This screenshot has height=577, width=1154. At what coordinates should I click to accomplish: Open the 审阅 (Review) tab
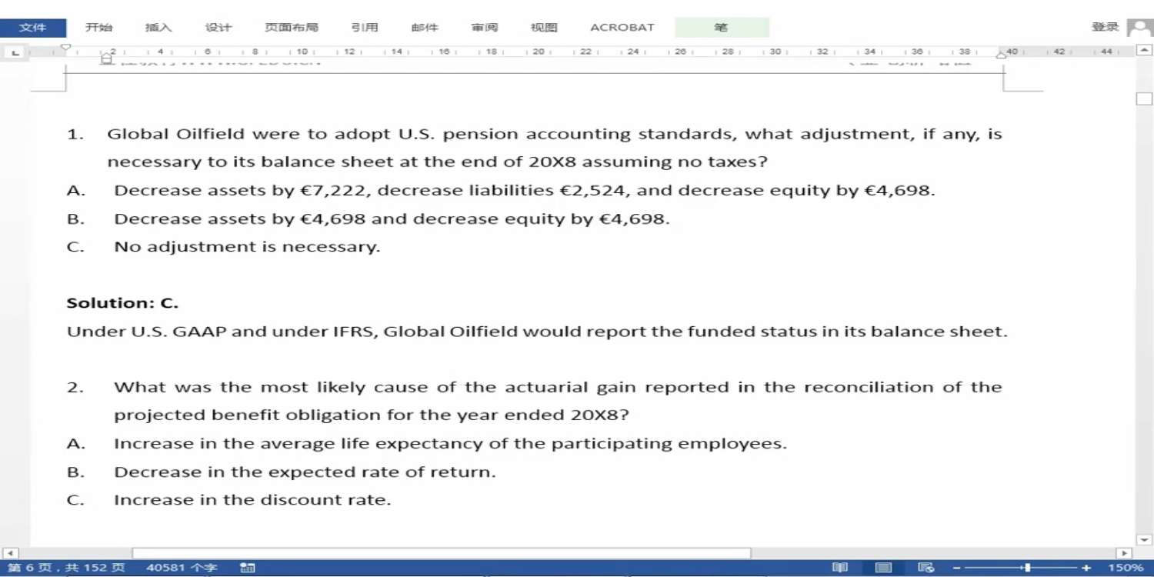(x=485, y=28)
